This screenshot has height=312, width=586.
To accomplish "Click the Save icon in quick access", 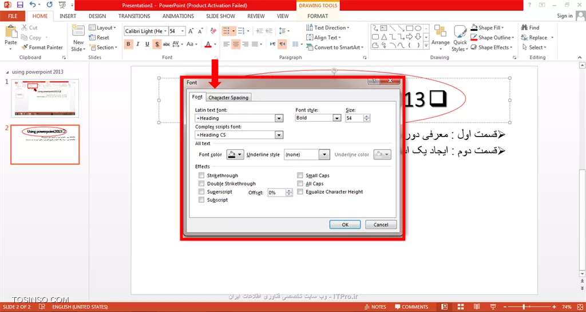I will click(20, 5).
